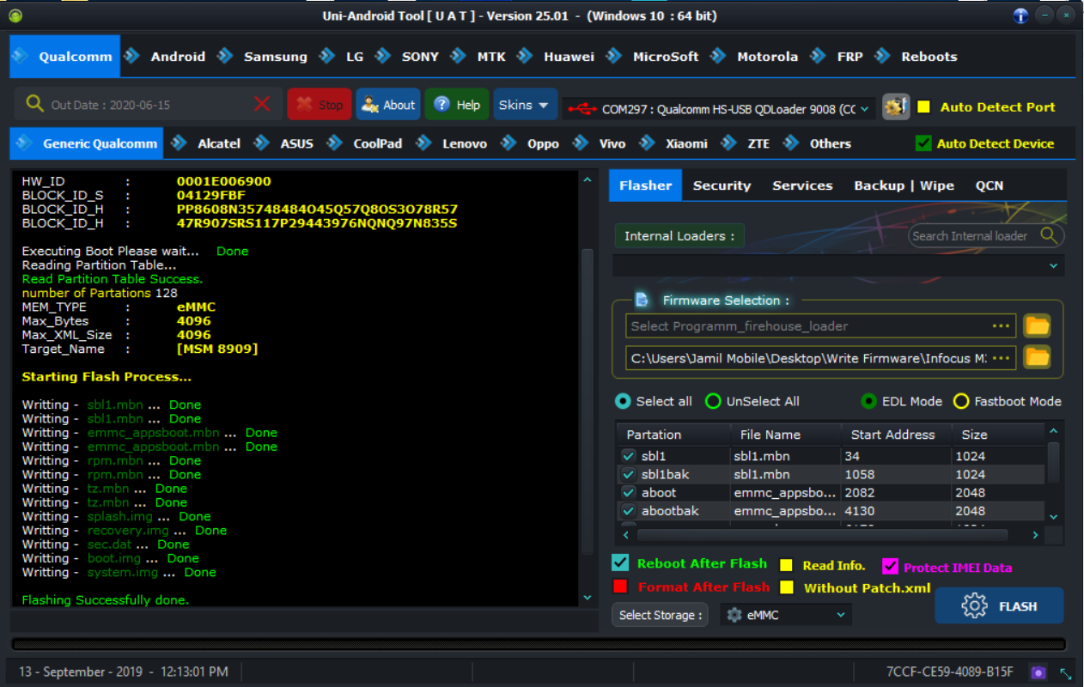Click the red X beside Out Date field
1084x687 pixels.
click(263, 104)
